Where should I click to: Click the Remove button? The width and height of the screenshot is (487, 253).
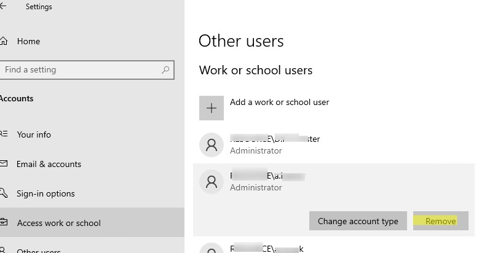[440, 220]
